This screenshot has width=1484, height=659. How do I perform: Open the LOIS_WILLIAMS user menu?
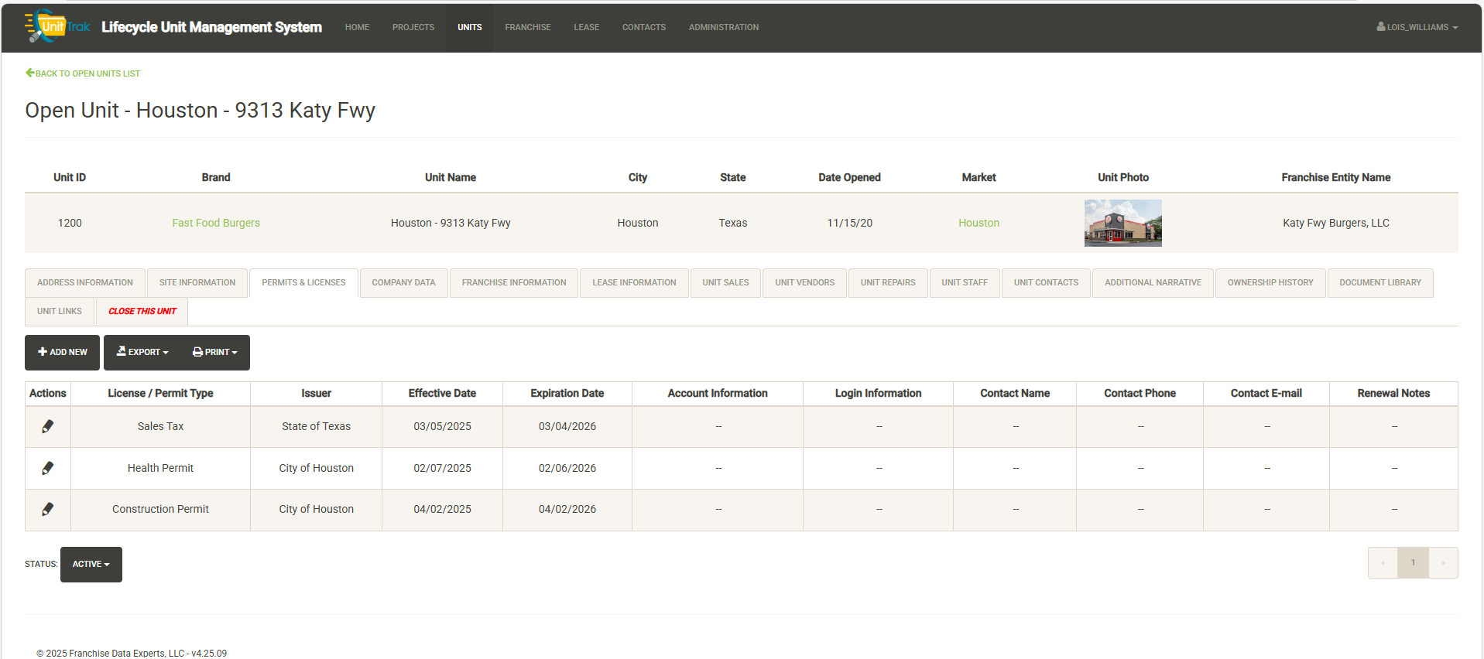[x=1417, y=27]
